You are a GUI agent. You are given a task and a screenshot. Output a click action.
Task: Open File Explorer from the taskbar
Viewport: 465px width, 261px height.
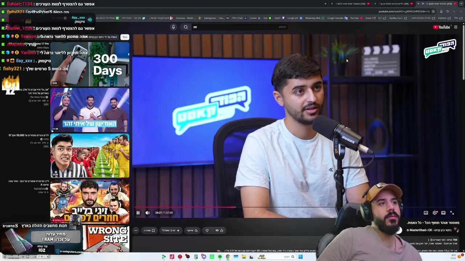click(244, 257)
